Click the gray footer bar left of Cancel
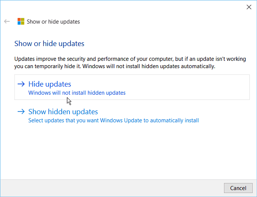257x197 pixels. pyautogui.click(x=112, y=188)
